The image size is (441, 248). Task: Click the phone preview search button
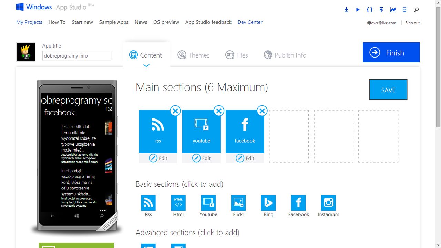pyautogui.click(x=102, y=216)
